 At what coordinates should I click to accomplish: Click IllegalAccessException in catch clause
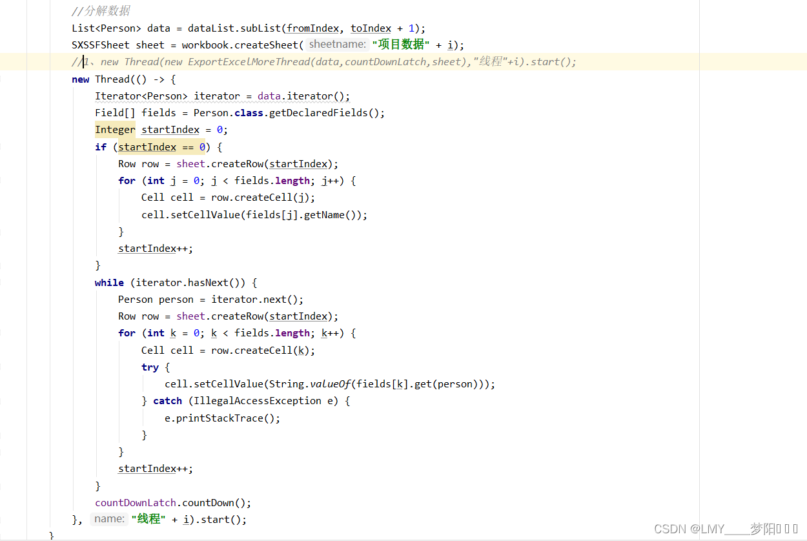point(258,401)
